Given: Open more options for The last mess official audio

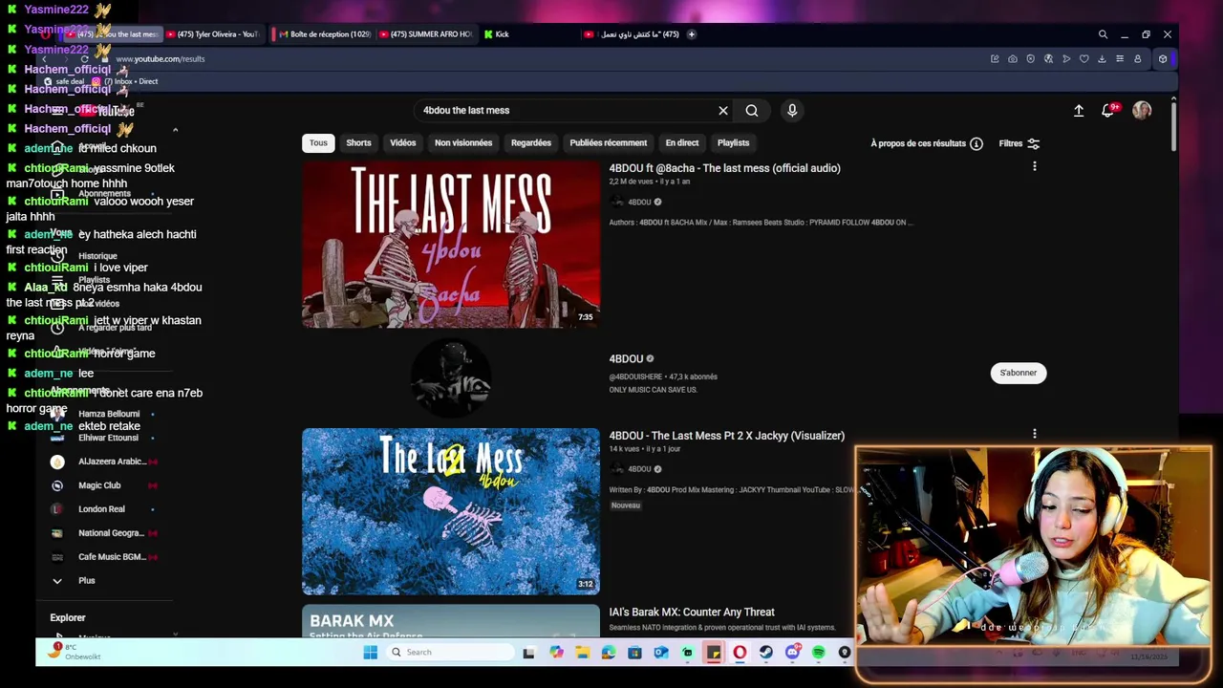Looking at the screenshot, I should (x=1034, y=167).
